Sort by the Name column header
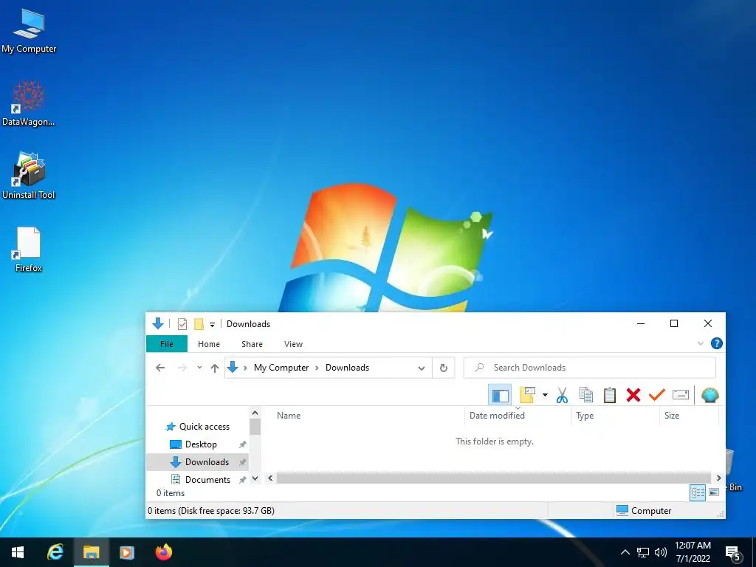This screenshot has width=756, height=567. coord(289,416)
